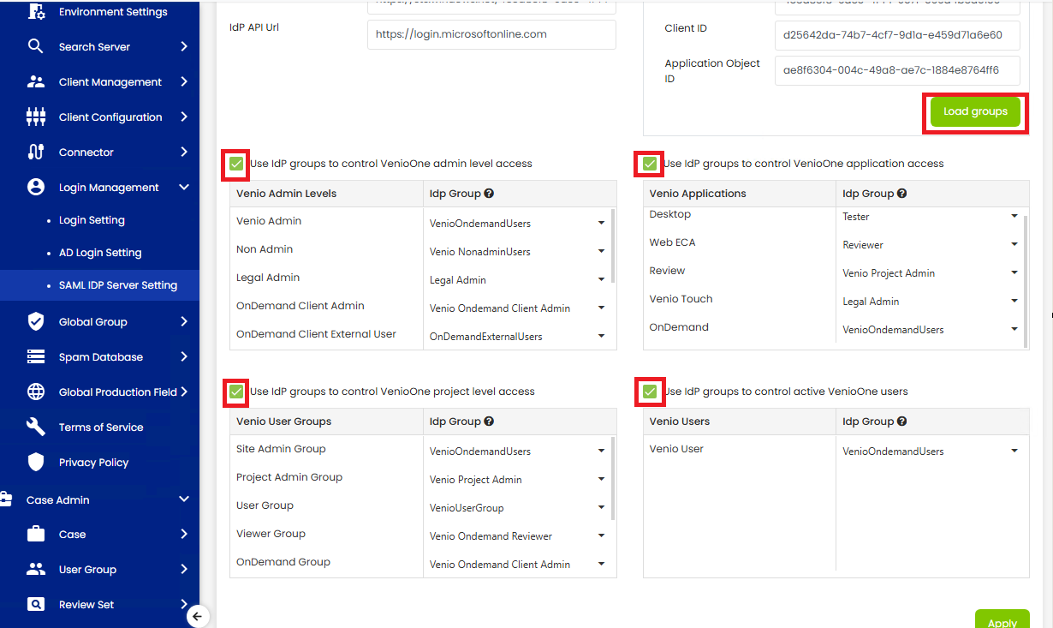The height and width of the screenshot is (628, 1053).
Task: Click help icon beside Venio Applications Idp Group
Action: click(x=902, y=194)
